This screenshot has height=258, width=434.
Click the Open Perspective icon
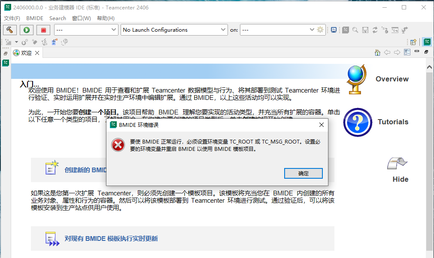coord(413,42)
